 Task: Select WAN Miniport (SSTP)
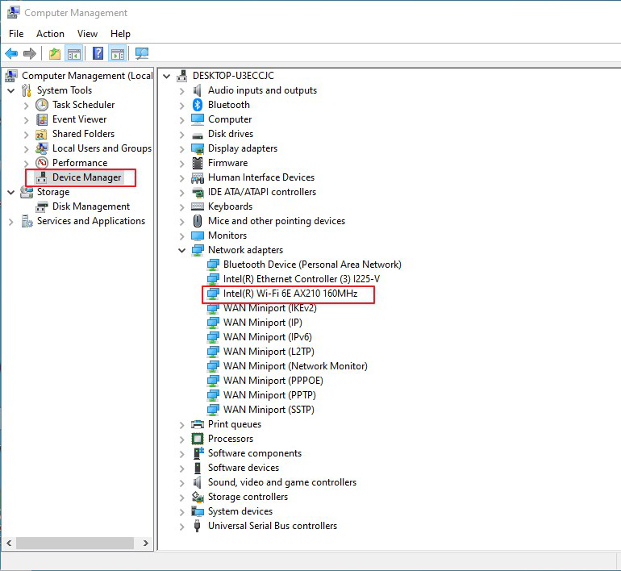[x=269, y=410]
